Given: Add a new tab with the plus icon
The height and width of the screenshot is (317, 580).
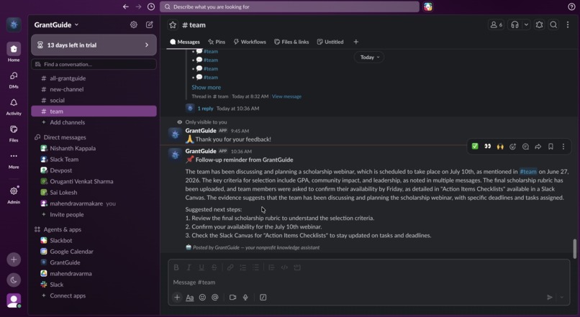Looking at the screenshot, I should 355,42.
